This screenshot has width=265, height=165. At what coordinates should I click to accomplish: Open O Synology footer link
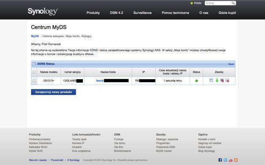tap(73, 160)
